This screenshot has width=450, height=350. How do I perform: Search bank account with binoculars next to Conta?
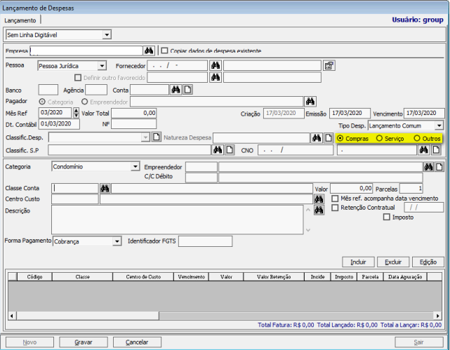pos(176,90)
